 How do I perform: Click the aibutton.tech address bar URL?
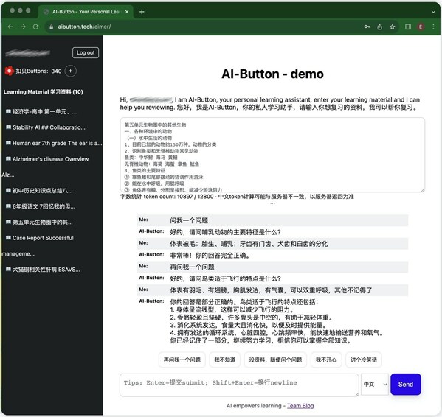coord(84,27)
